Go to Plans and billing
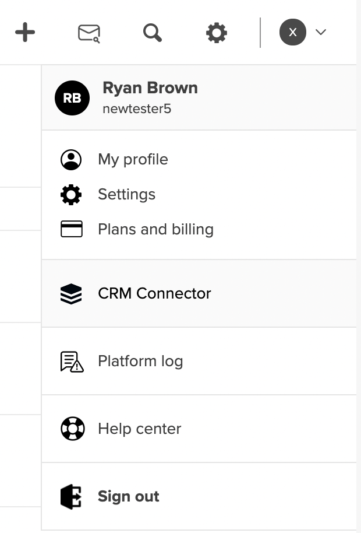This screenshot has width=361, height=533. tap(155, 230)
